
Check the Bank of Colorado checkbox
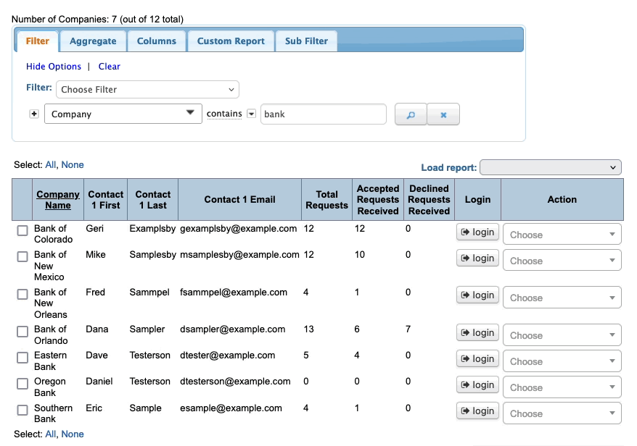(22, 230)
